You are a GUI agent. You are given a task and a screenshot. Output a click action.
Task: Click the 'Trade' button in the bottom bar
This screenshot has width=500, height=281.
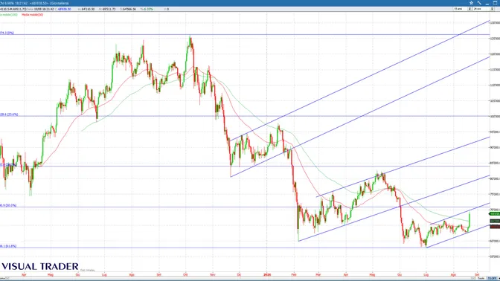point(481,279)
